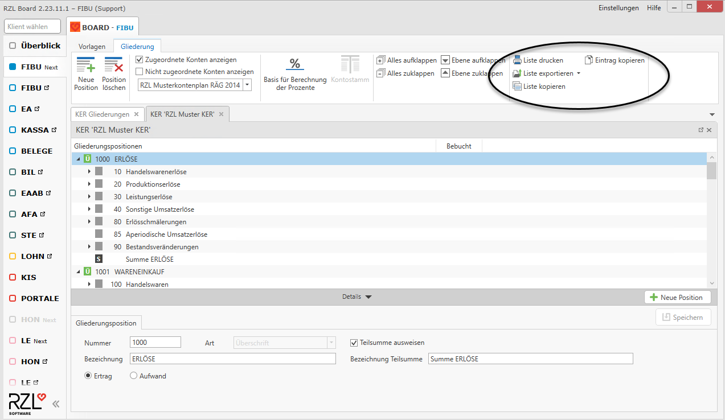Collapse the sidebar with double-chevron icon
This screenshot has width=725, height=420.
pyautogui.click(x=56, y=404)
